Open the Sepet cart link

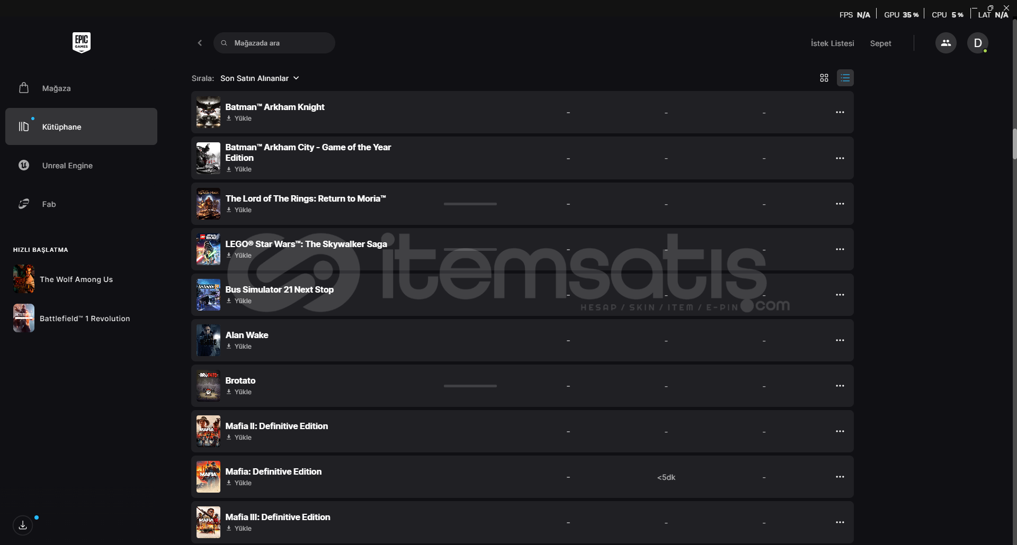(880, 43)
